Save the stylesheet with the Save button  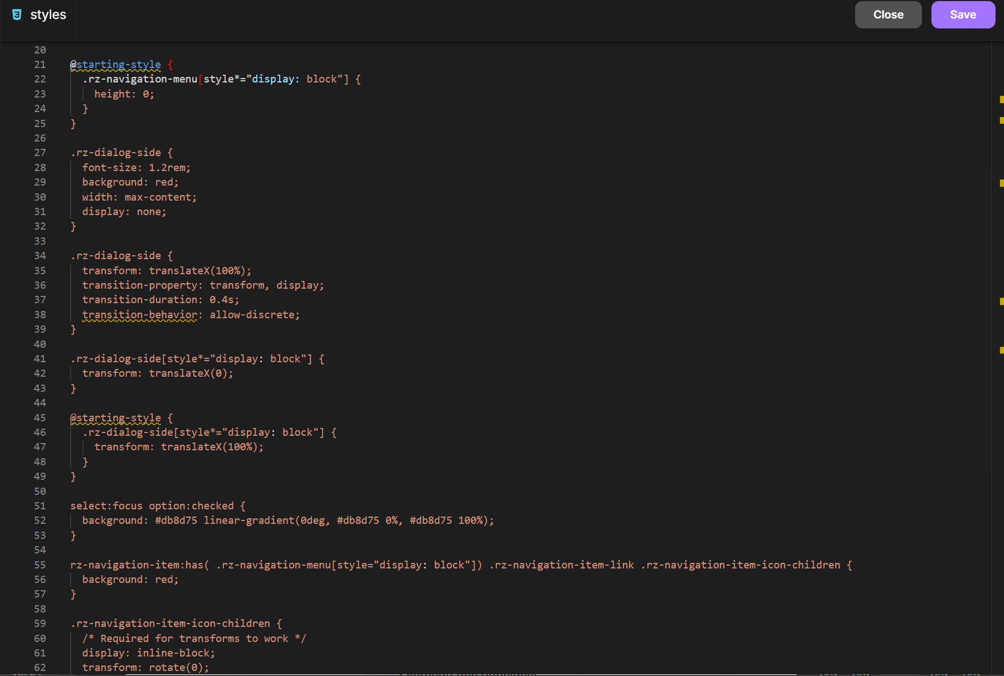962,15
